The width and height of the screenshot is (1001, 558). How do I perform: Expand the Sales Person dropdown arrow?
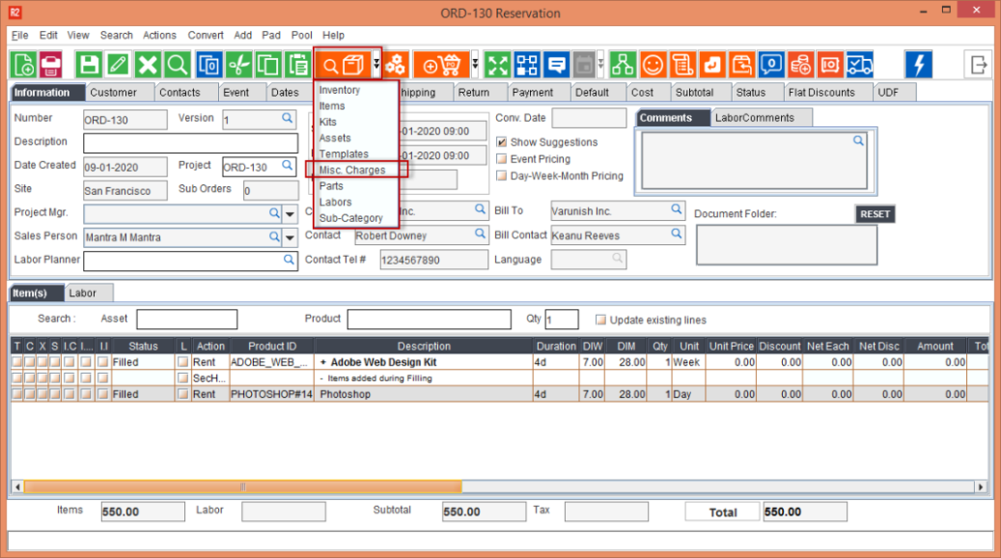pos(290,237)
